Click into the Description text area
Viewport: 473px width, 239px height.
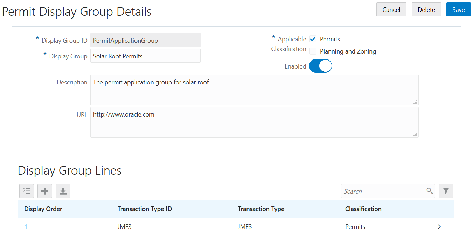(254, 90)
